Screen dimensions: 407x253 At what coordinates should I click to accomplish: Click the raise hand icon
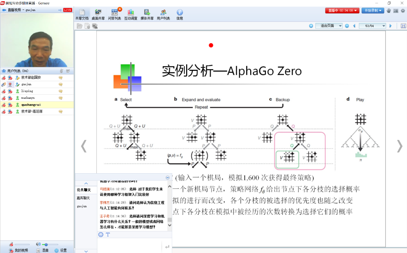(x=389, y=11)
